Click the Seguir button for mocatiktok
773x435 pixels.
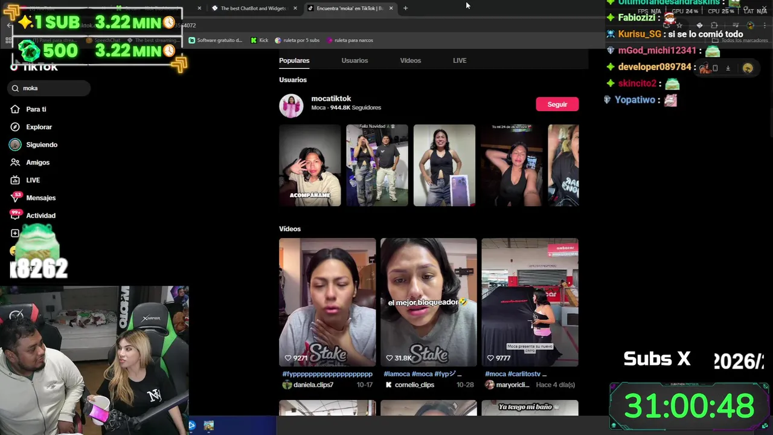pyautogui.click(x=557, y=105)
